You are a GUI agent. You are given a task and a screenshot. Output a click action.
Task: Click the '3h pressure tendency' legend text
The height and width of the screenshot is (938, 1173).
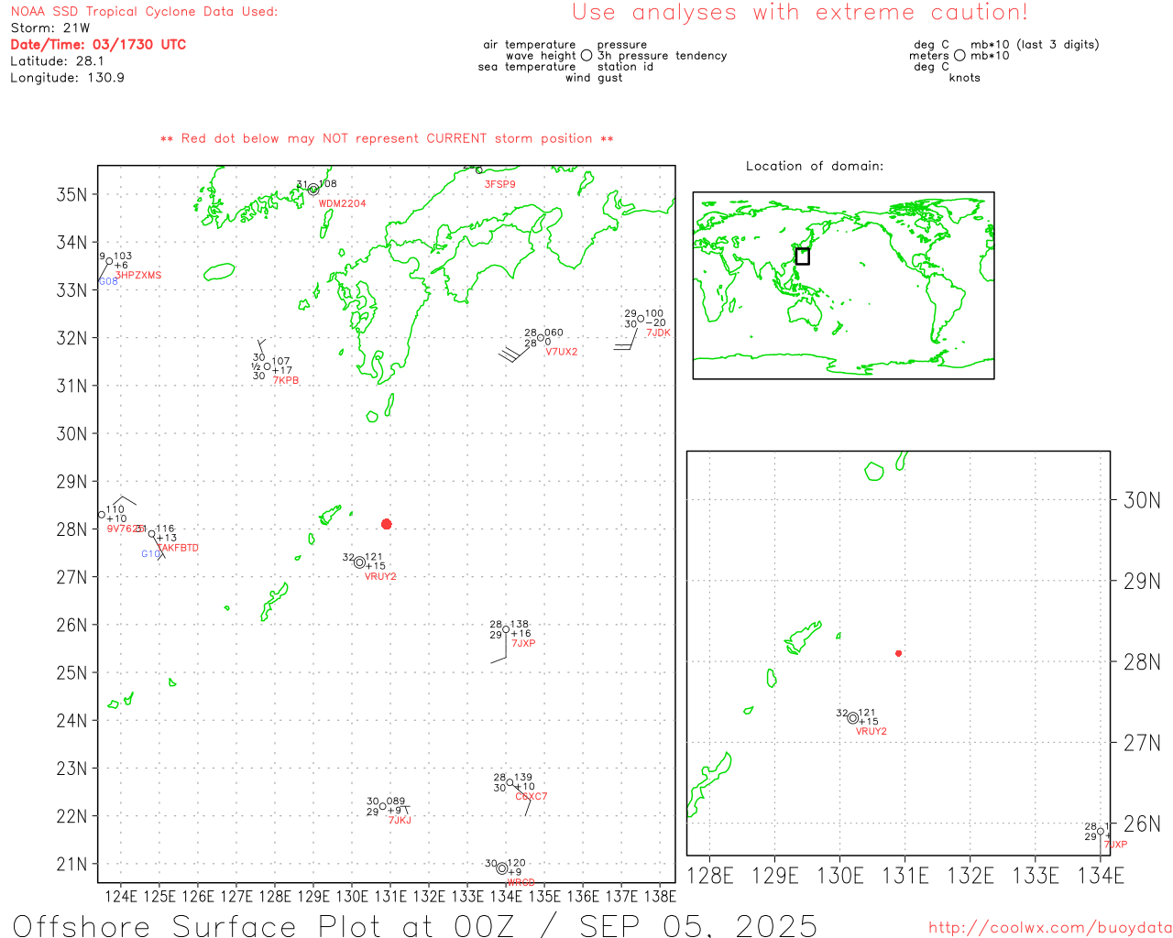click(662, 55)
